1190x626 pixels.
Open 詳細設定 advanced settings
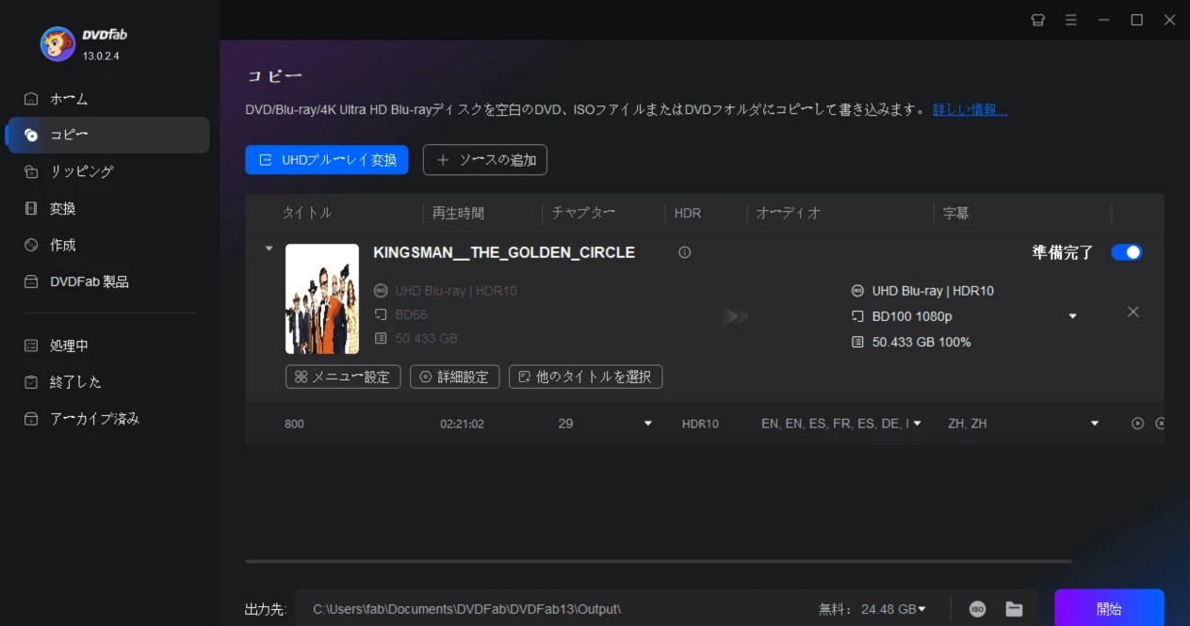455,377
